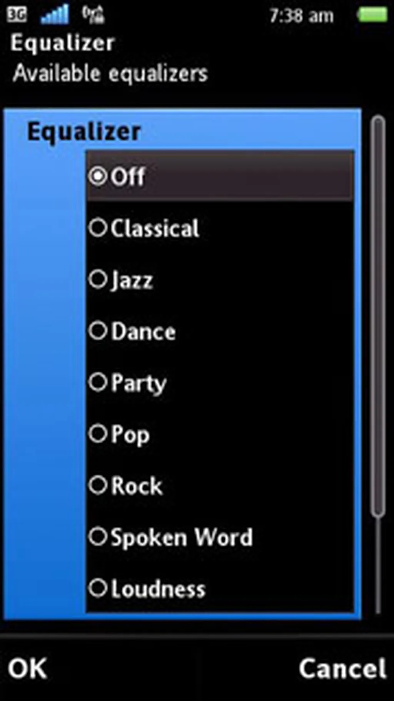Image resolution: width=394 pixels, height=701 pixels.
Task: Tap the green battery level icon
Action: (x=372, y=15)
